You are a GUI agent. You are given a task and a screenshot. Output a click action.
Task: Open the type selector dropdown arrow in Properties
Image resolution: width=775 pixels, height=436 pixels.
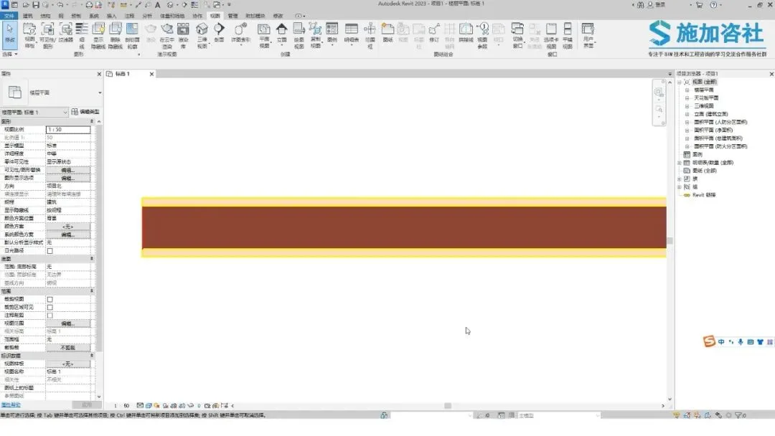coord(100,93)
